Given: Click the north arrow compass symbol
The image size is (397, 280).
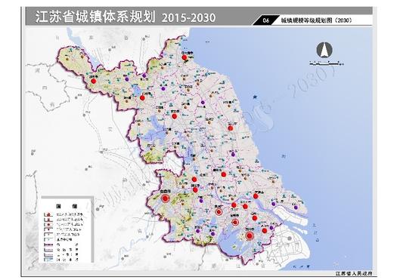Looking at the screenshot, I should point(324,50).
